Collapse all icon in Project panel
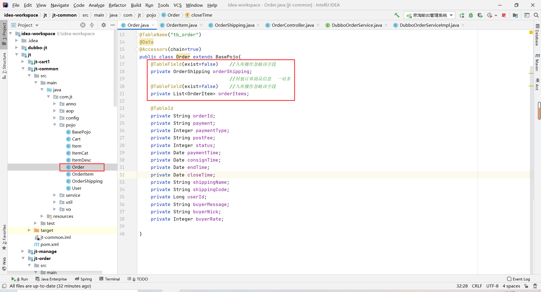This screenshot has width=541, height=292. click(x=92, y=25)
